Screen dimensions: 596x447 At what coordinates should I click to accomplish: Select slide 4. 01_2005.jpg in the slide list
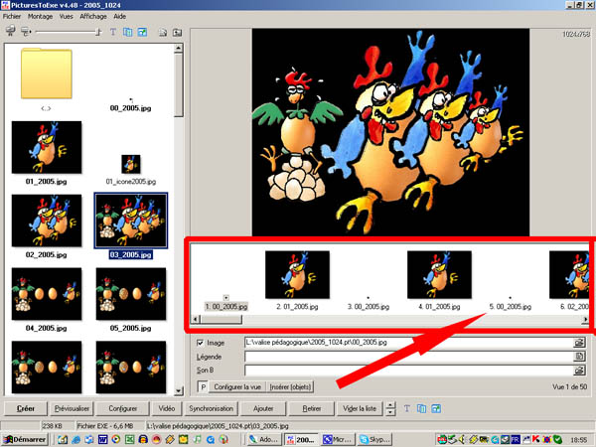(439, 274)
